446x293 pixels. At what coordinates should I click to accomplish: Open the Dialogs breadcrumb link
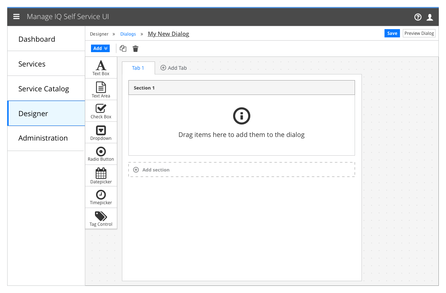(x=128, y=33)
